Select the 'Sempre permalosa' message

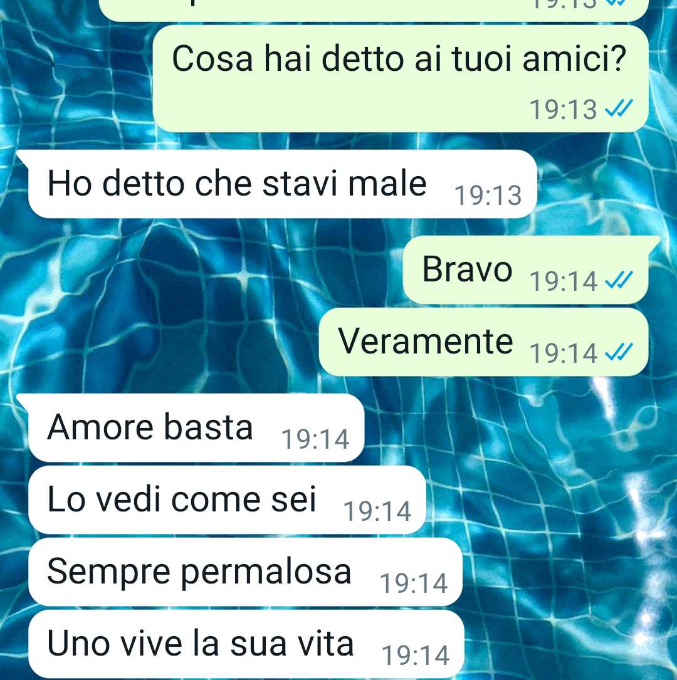[x=245, y=572]
